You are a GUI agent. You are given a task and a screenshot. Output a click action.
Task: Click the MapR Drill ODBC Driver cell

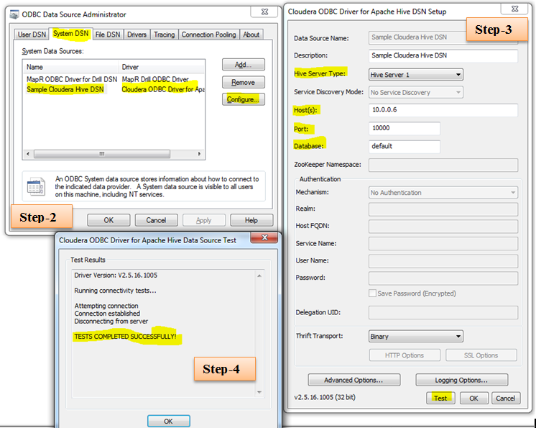[x=155, y=79]
